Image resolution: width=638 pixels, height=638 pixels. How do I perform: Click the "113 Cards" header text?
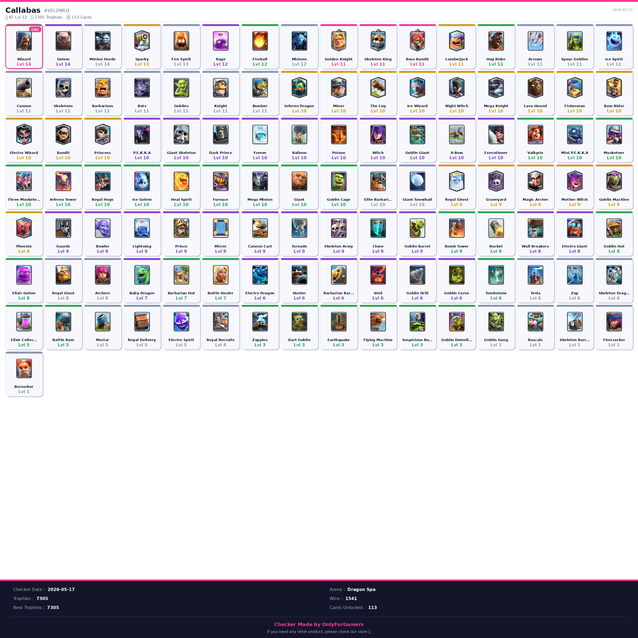pos(82,17)
